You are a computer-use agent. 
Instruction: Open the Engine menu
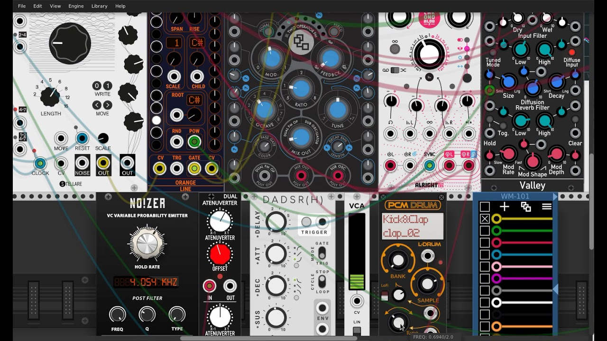[x=76, y=6]
